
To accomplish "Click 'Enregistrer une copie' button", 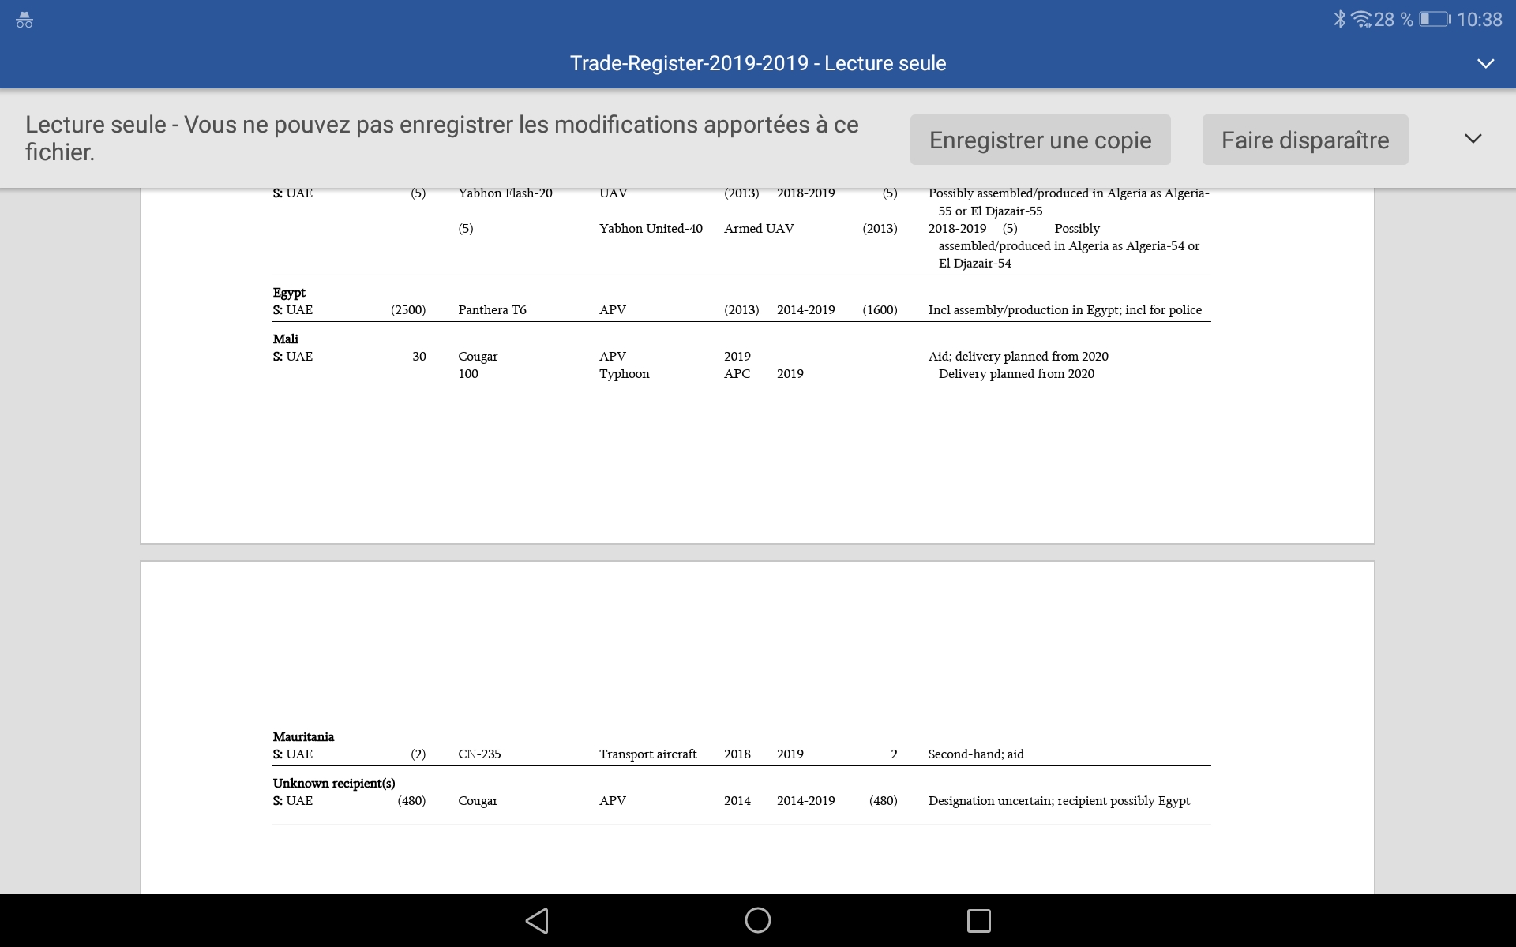I will [x=1040, y=140].
